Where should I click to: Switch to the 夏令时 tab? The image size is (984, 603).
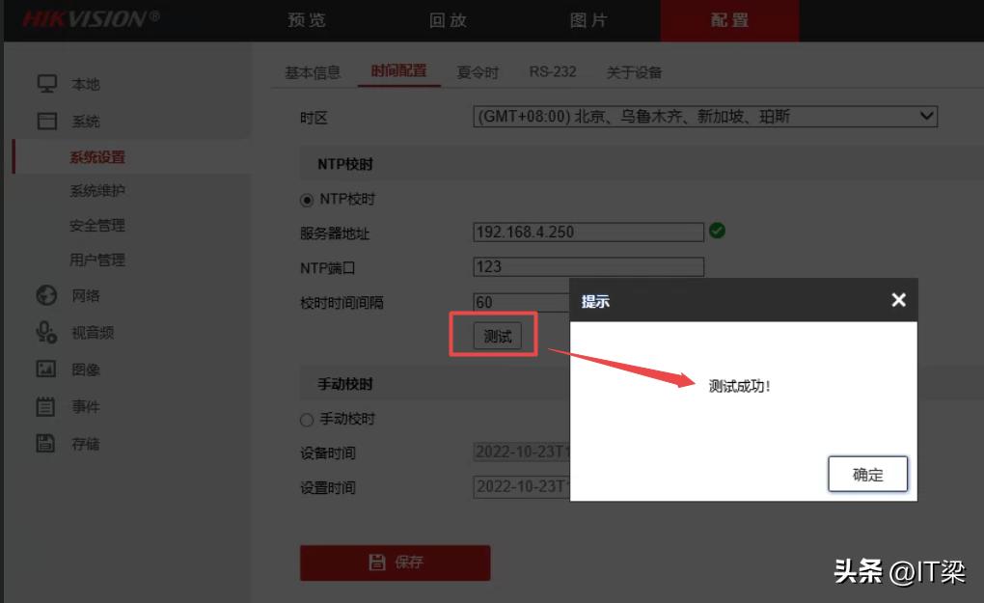[x=478, y=70]
